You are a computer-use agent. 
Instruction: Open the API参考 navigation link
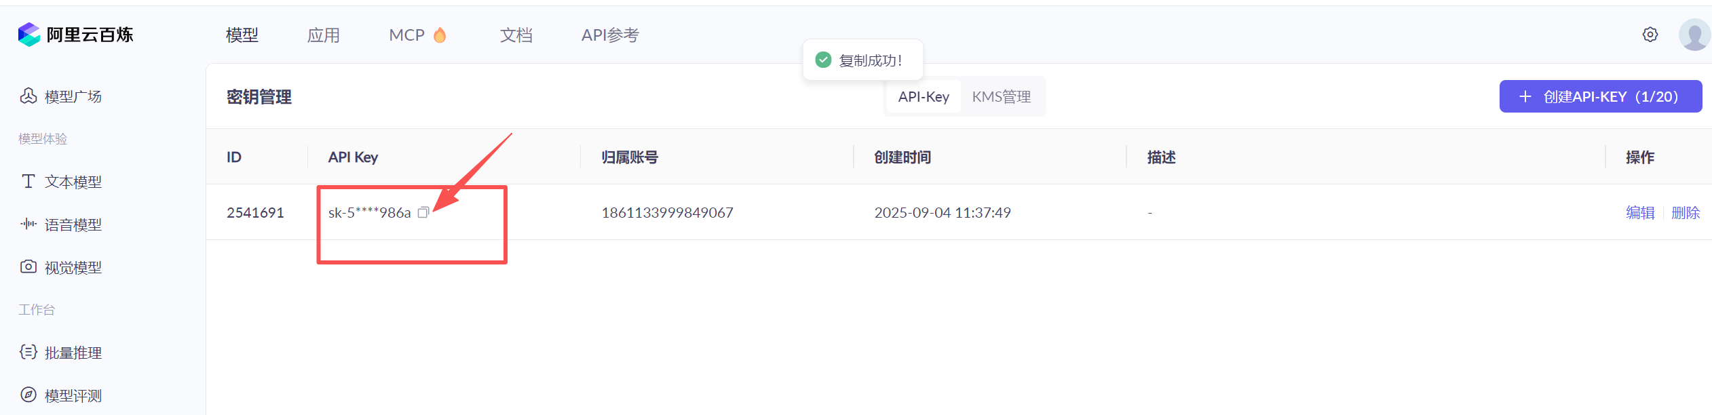(610, 35)
